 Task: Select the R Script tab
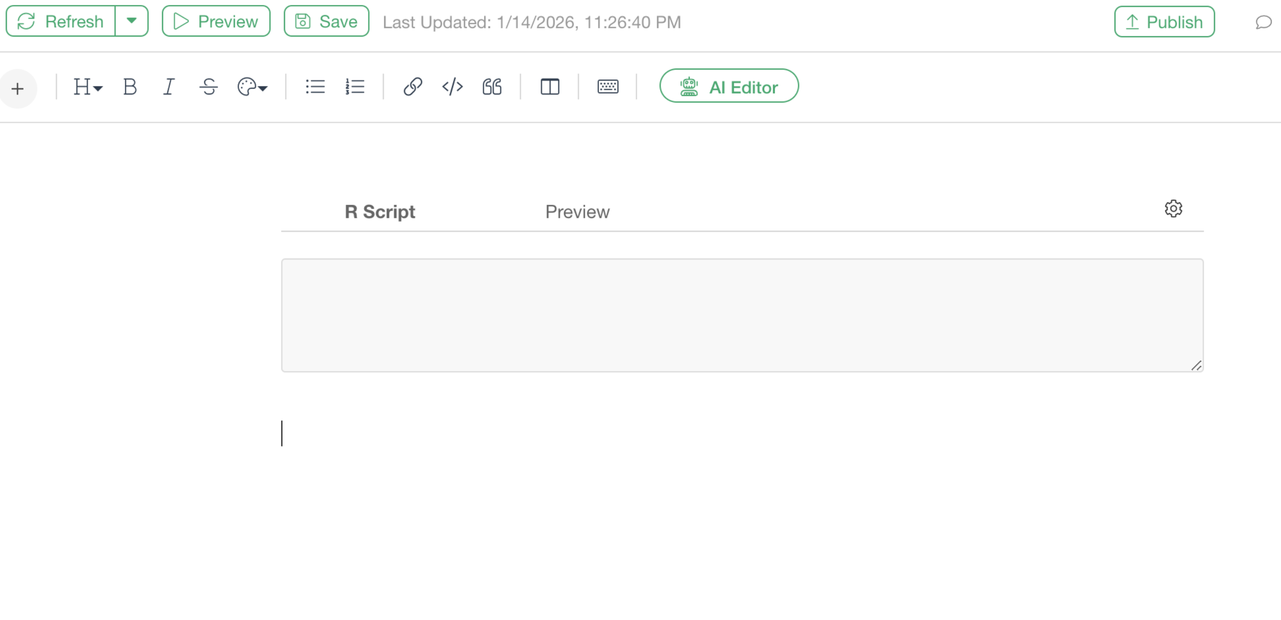pos(379,212)
